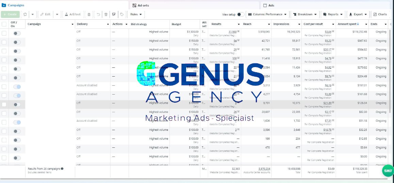
Task: Open the Reach column dropdown arrow
Action: coord(269,24)
